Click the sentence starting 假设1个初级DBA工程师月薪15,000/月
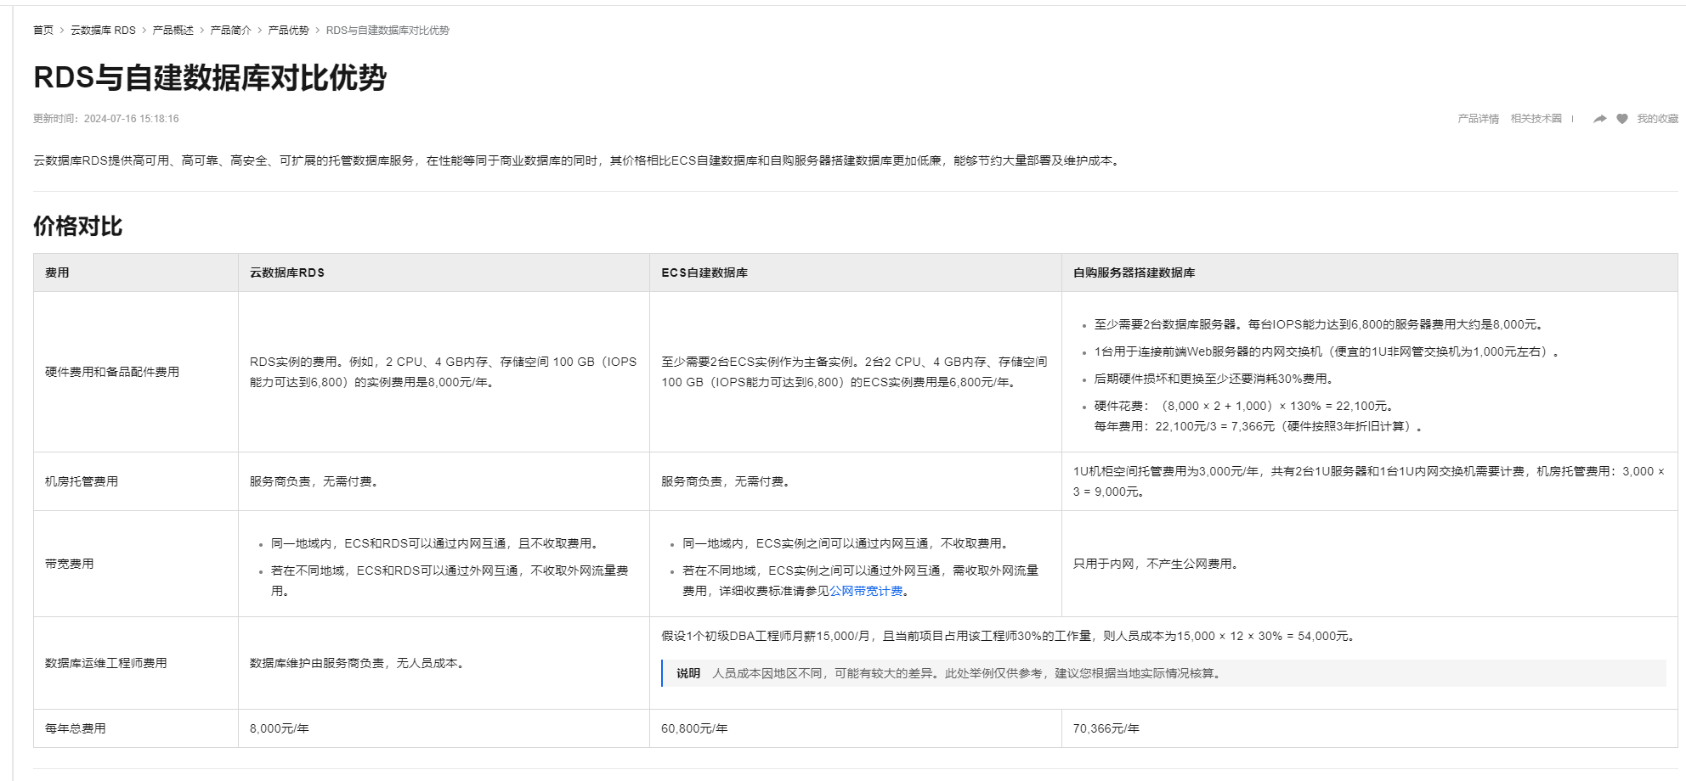Viewport: 1686px width, 781px height. [1010, 636]
